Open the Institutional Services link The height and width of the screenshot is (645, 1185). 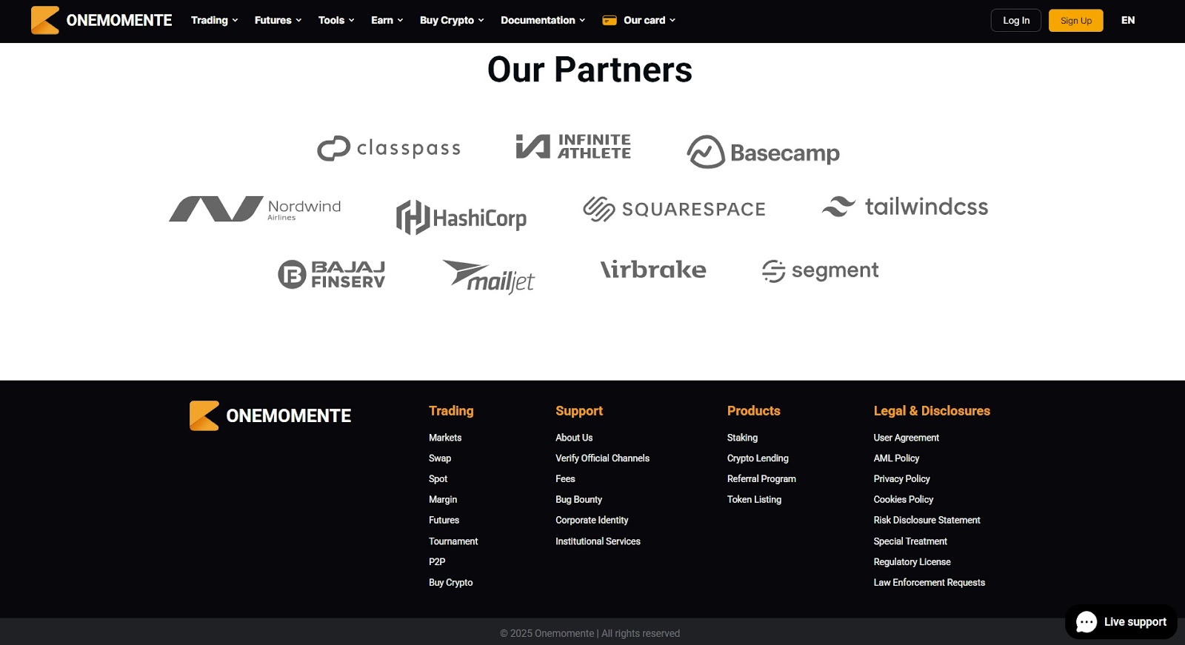(x=598, y=541)
